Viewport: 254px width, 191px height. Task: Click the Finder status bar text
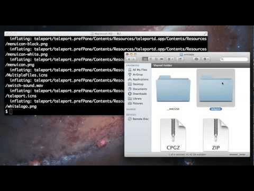[187, 154]
